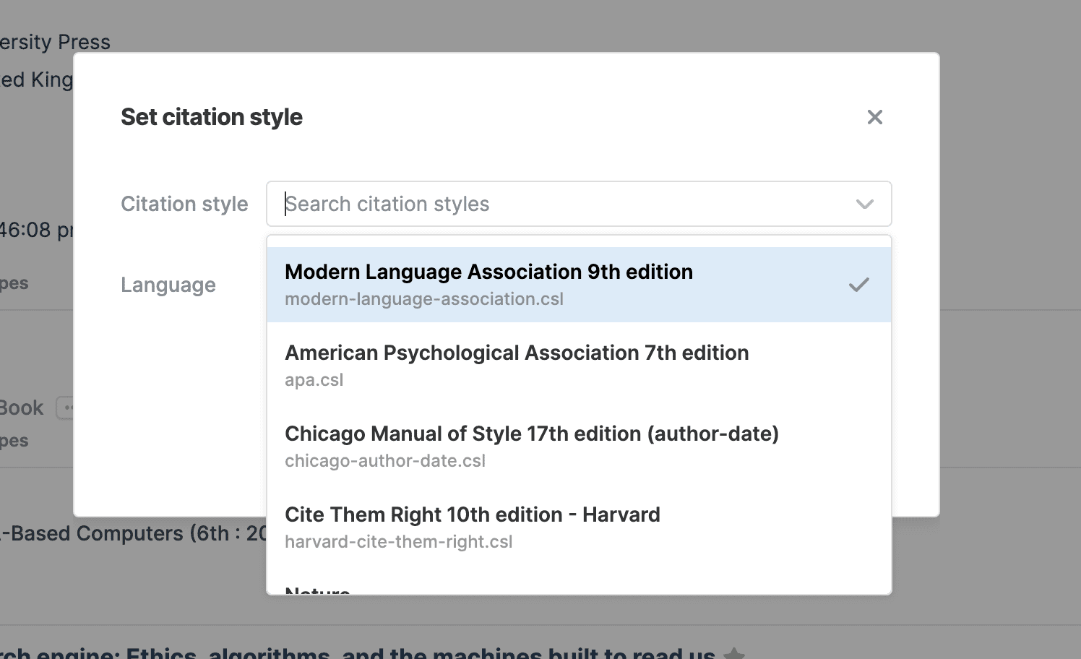Screen dimensions: 1081x659
Task: Click the harvard-cite-them-right.csl filename
Action: pos(398,542)
